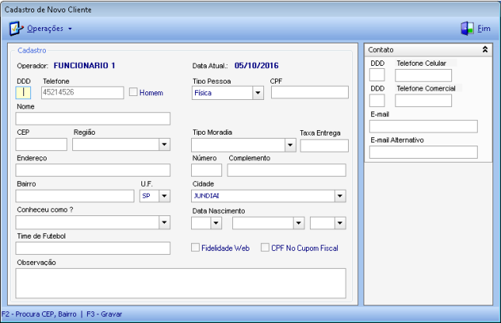Screen dimensions: 501x323
Task: Expand the Cidade dropdown showing JUNDIAI
Action: pyautogui.click(x=340, y=196)
